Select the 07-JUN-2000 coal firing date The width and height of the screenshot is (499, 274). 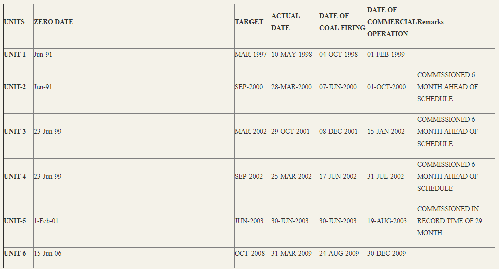[x=338, y=87]
